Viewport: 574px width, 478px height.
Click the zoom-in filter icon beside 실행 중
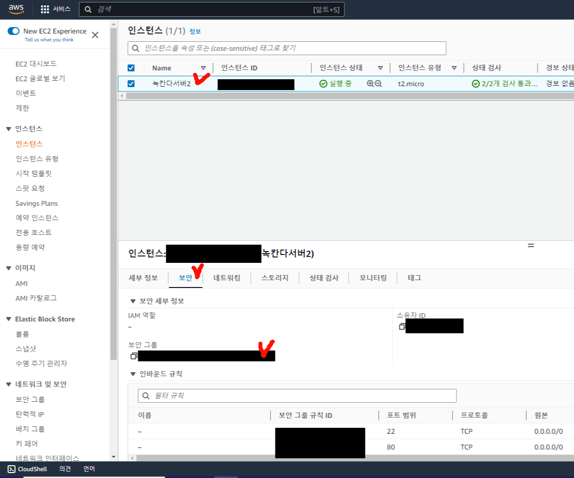point(370,84)
